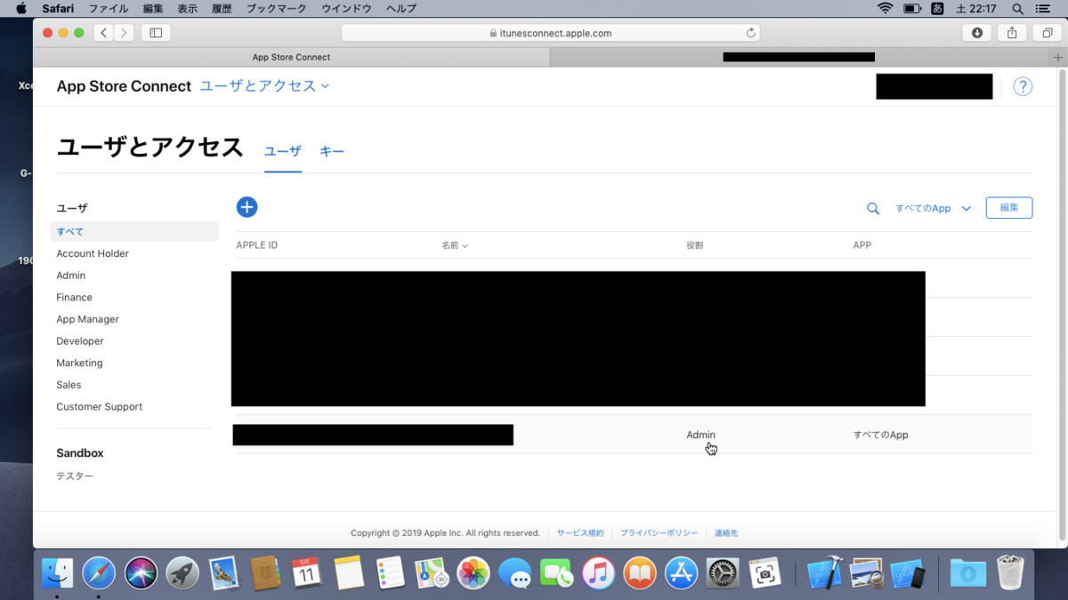The height and width of the screenshot is (600, 1068).
Task: Open Maps from the Dock
Action: (432, 573)
